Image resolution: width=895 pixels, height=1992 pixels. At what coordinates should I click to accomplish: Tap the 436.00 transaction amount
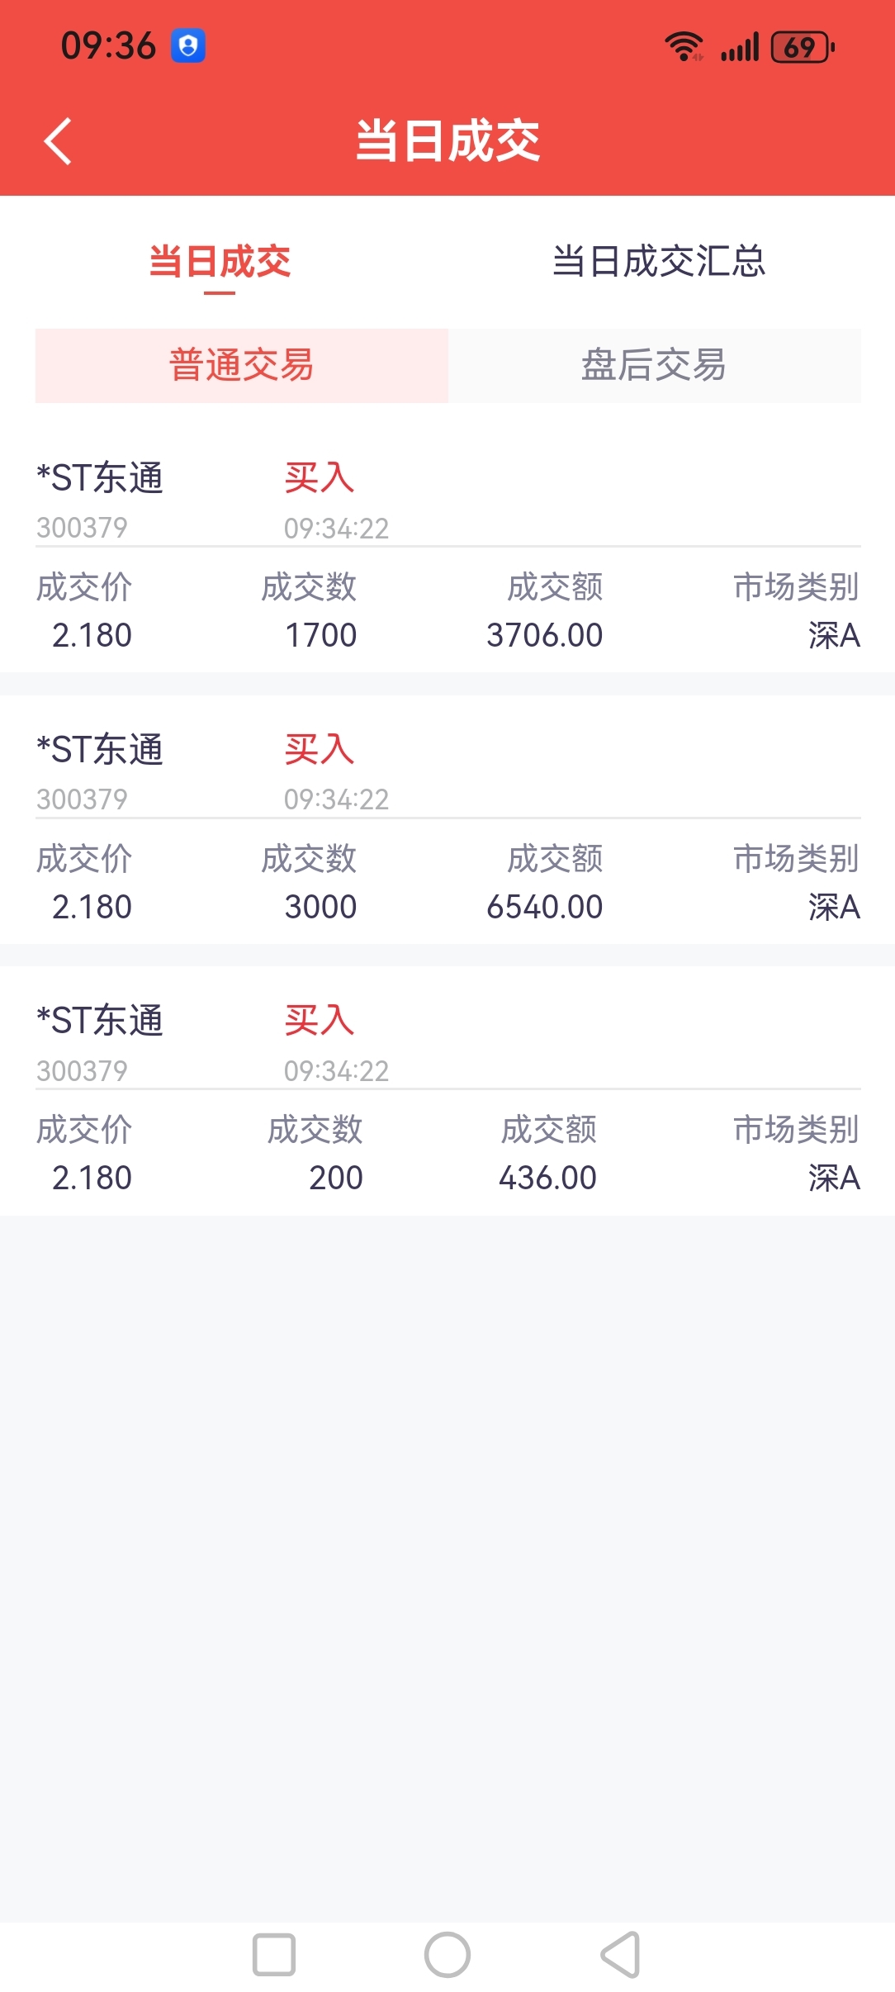547,1178
